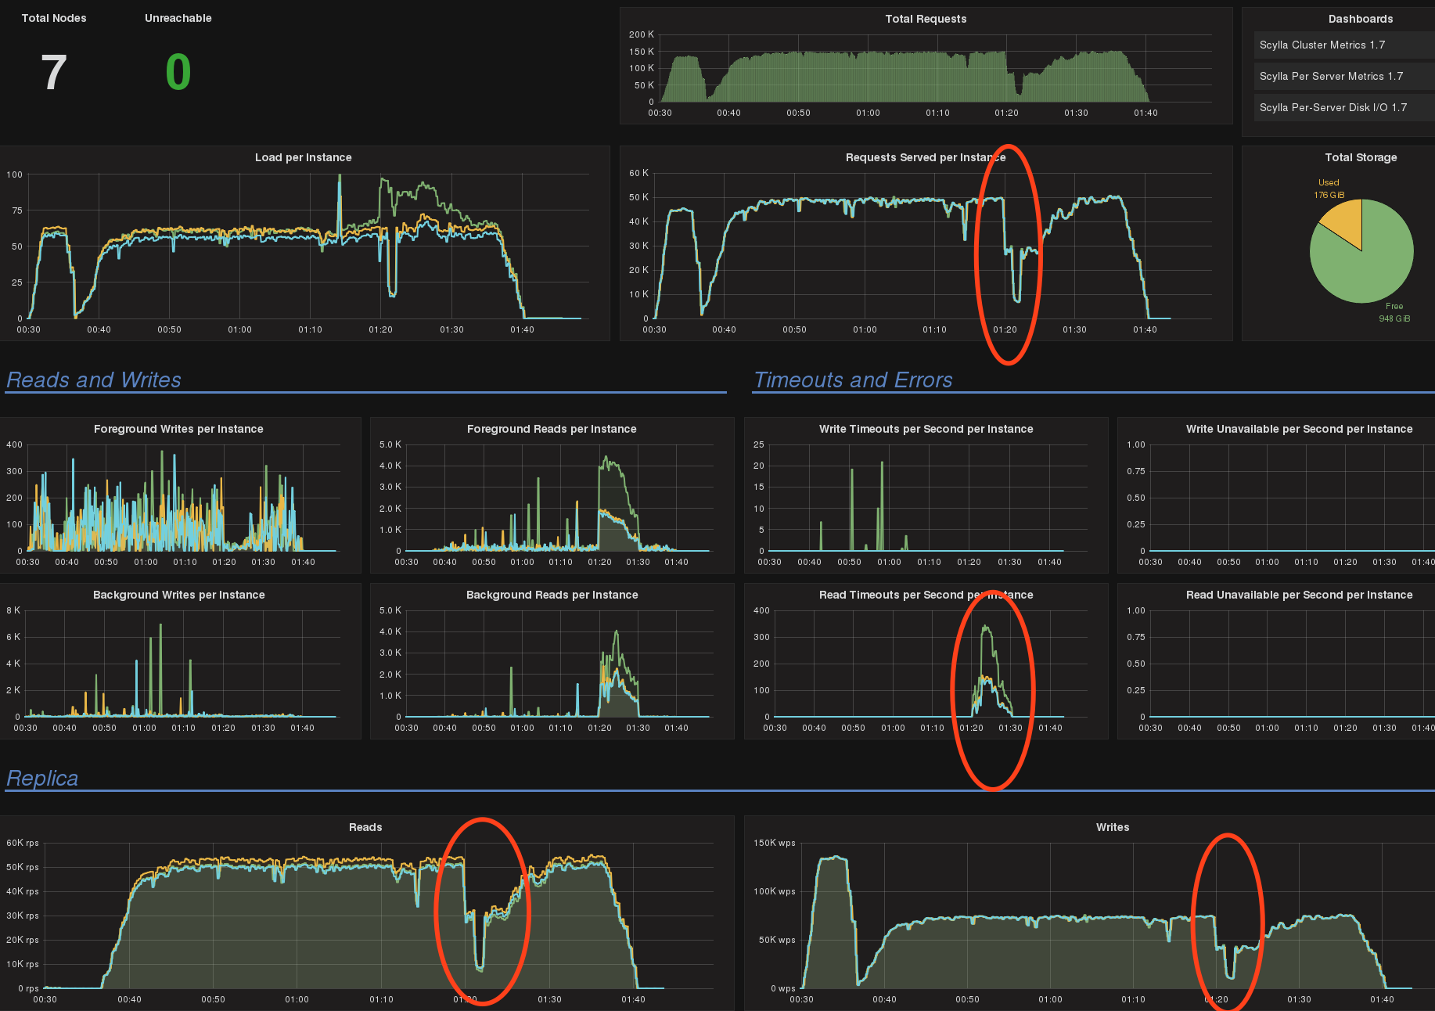
Task: Open the Replica Writes panel title
Action: [x=1113, y=827]
